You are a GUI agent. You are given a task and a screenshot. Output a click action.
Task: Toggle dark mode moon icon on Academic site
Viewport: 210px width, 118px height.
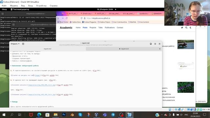point(191,28)
